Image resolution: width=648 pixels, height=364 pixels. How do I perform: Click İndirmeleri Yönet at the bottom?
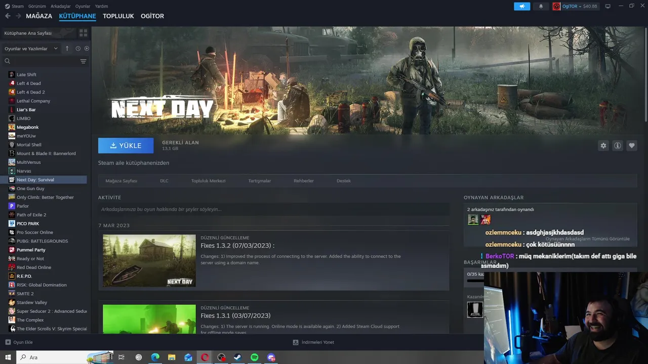click(313, 342)
